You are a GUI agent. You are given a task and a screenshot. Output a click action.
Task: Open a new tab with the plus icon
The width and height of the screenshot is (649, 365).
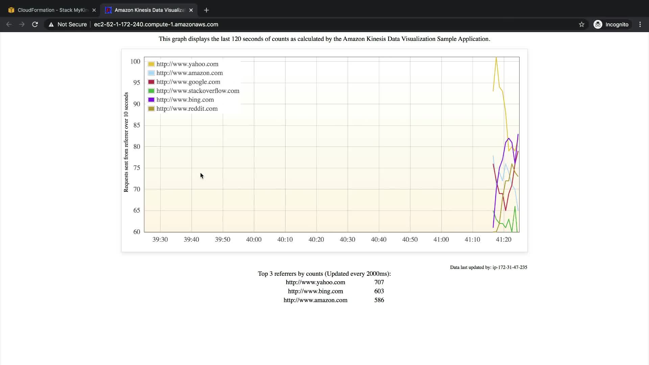(x=206, y=10)
